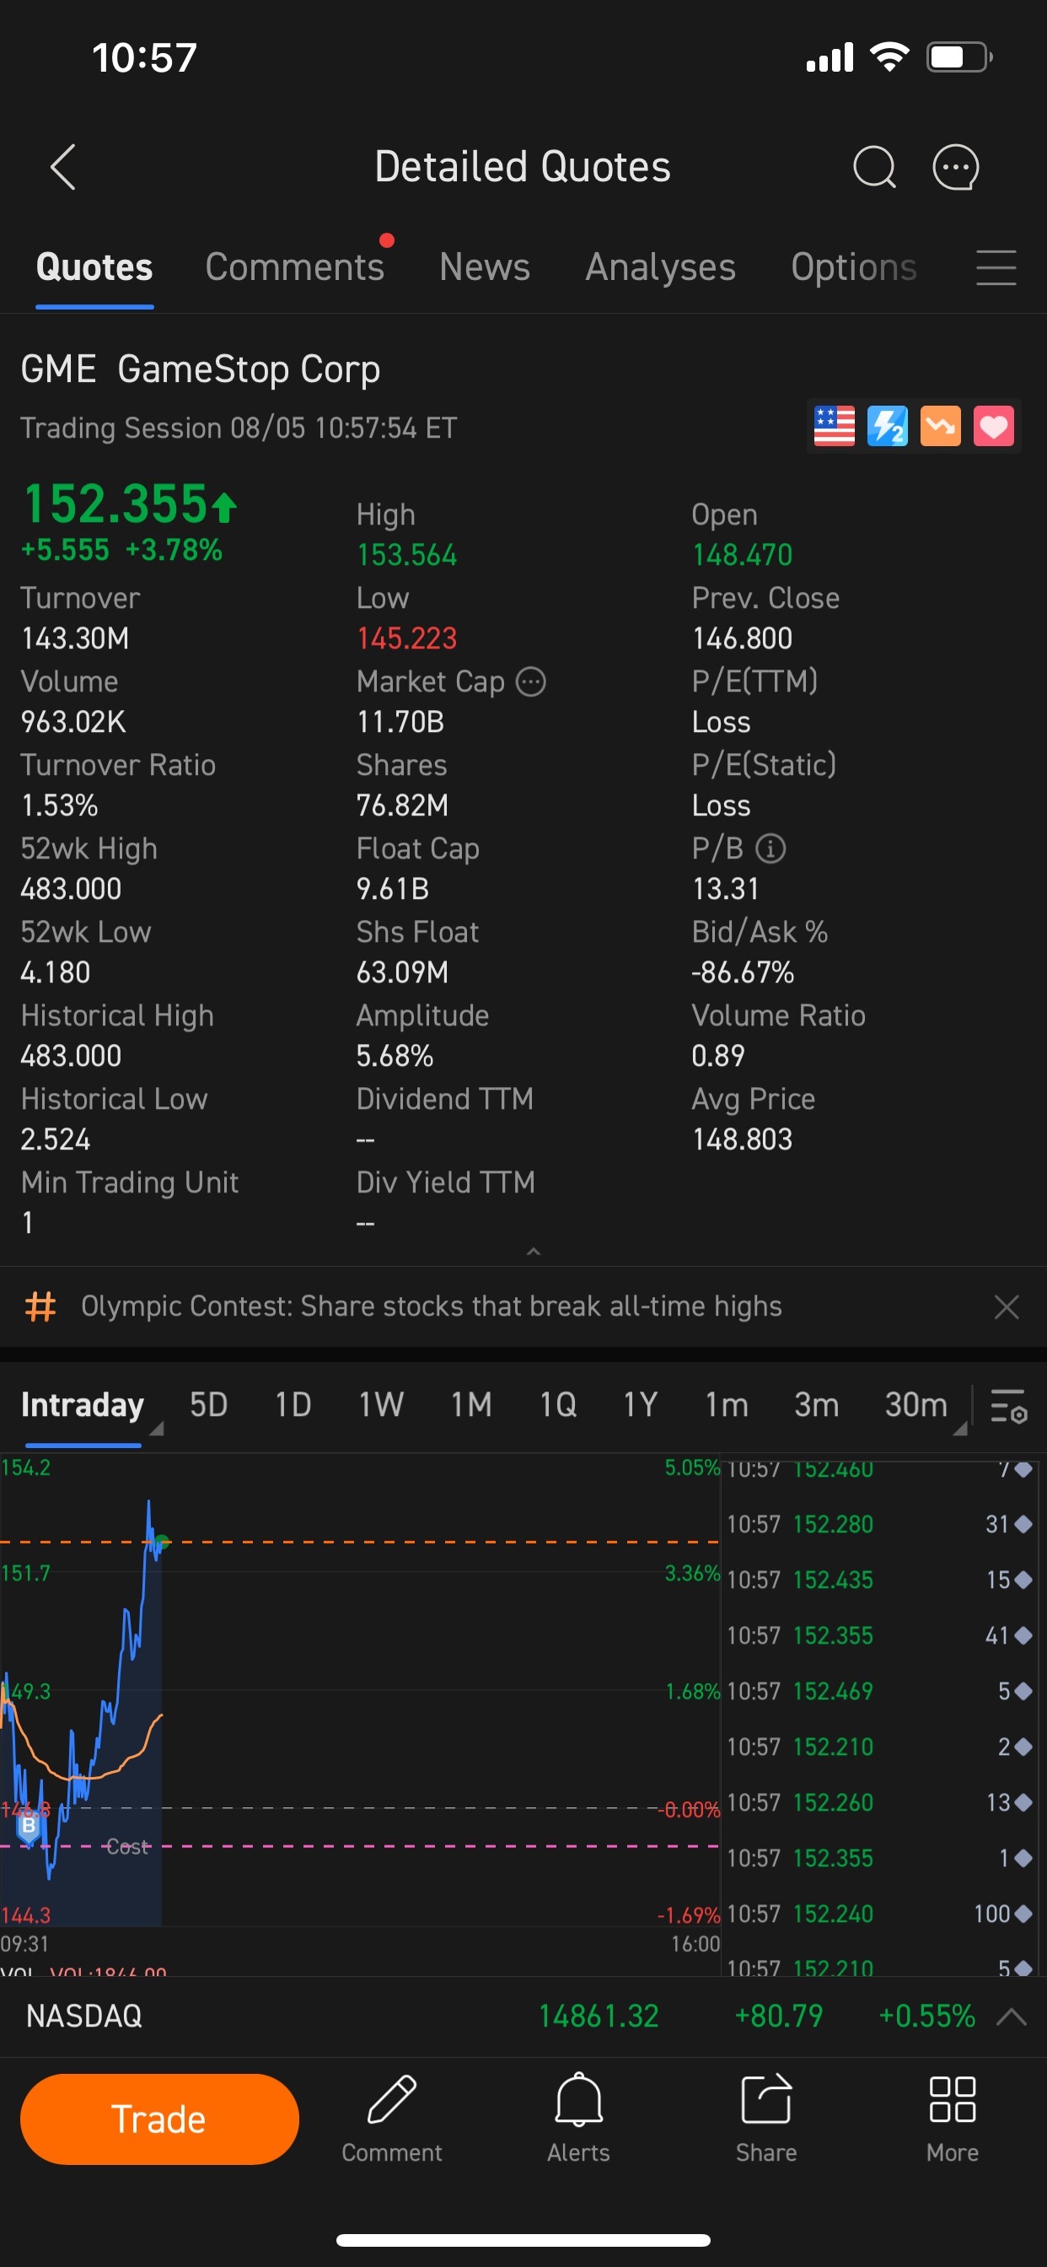Tap the Bid/Ask % value -86.67%
The height and width of the screenshot is (2267, 1047).
click(x=743, y=973)
